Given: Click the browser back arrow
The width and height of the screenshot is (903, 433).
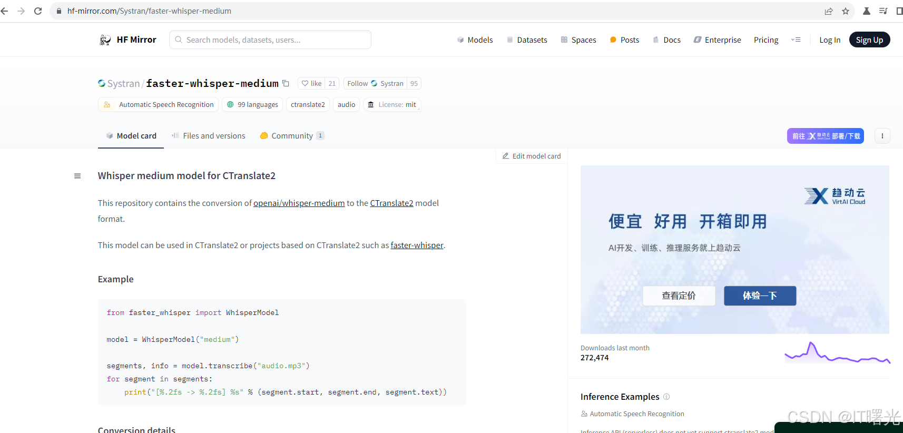Looking at the screenshot, I should pos(5,11).
